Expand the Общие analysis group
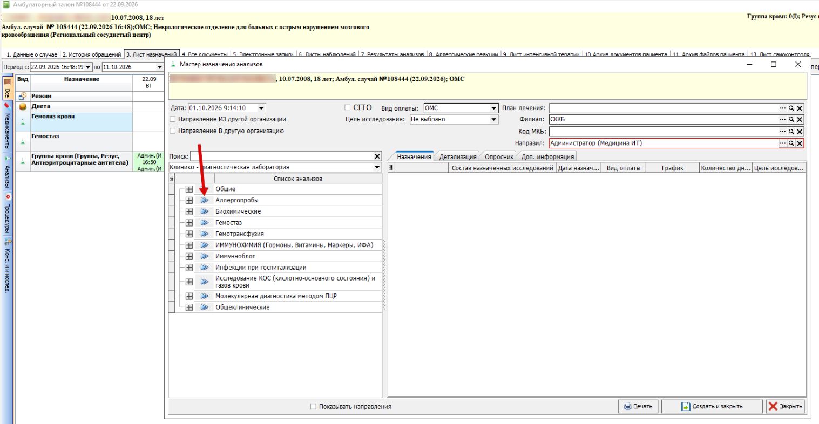This screenshot has width=819, height=424. point(189,189)
